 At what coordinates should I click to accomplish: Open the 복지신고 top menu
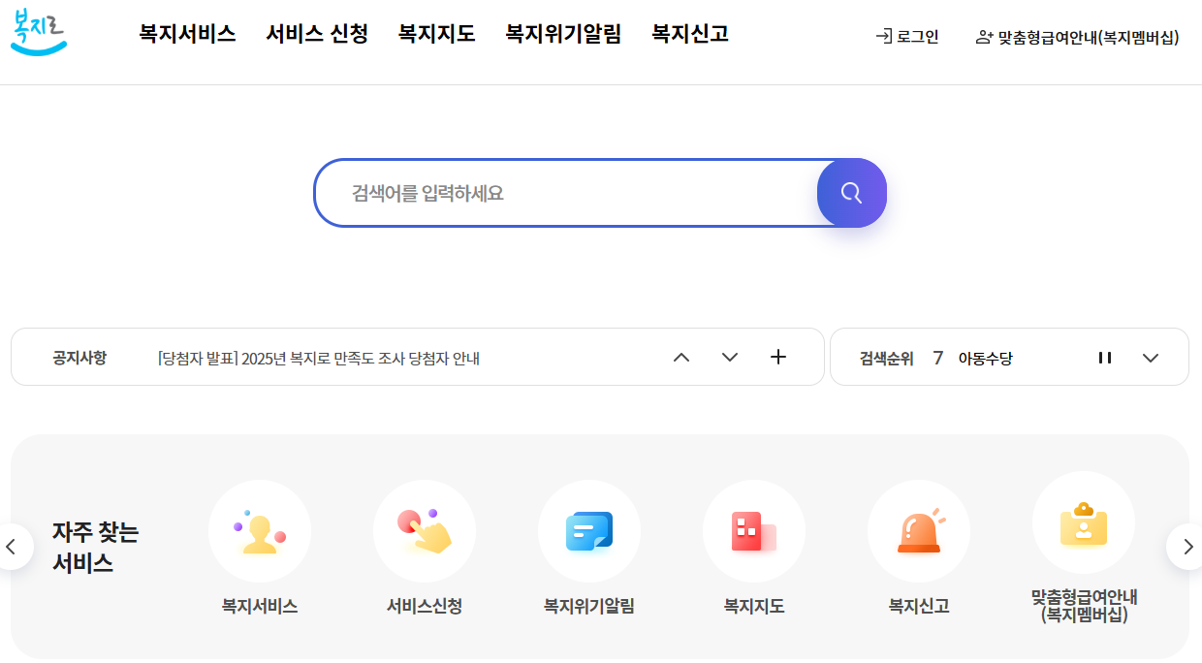pos(690,34)
